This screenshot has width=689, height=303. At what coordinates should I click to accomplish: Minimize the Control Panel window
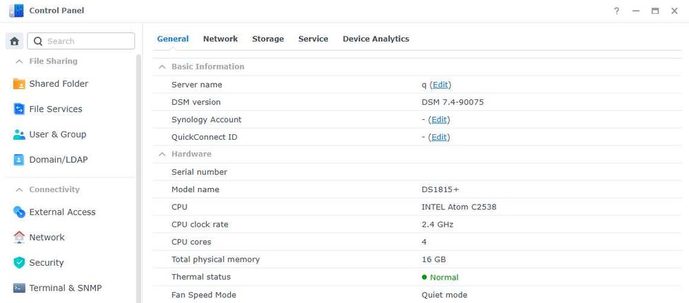[636, 11]
